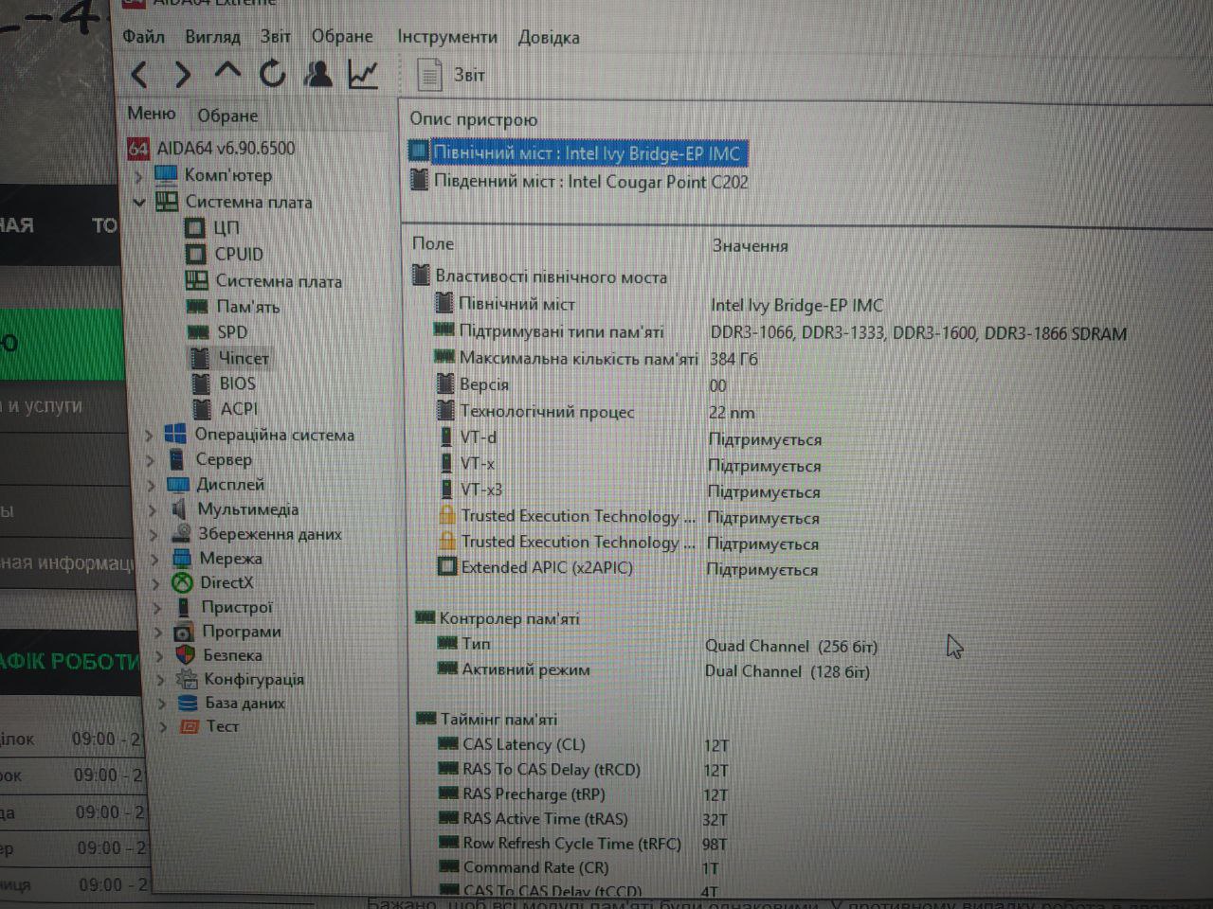Click the Мультимедіа speaker icon

coord(178,508)
